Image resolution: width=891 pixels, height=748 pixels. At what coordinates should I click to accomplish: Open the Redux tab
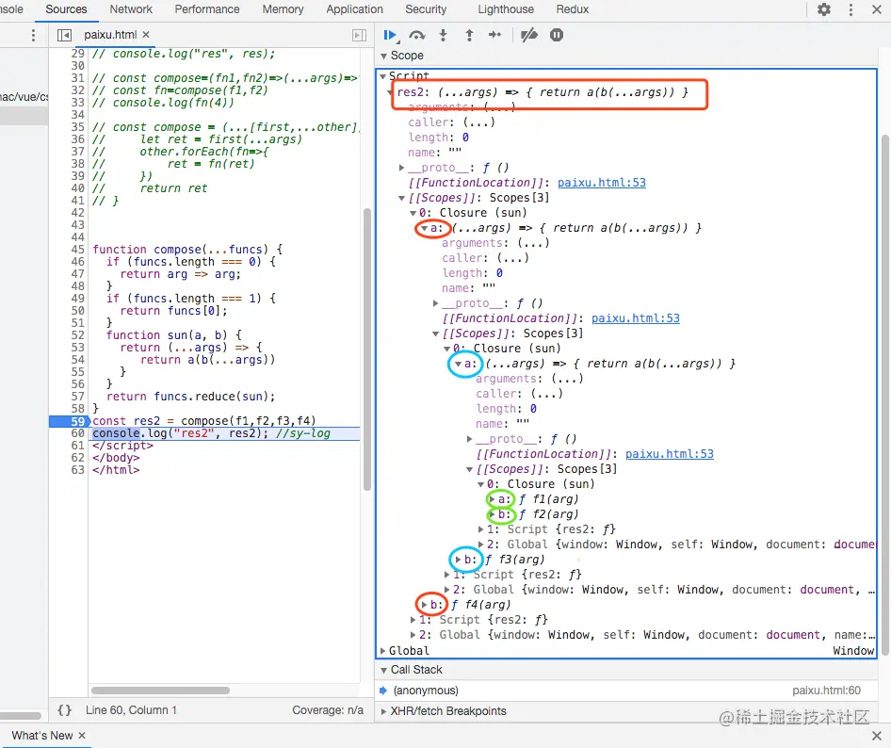tap(573, 9)
